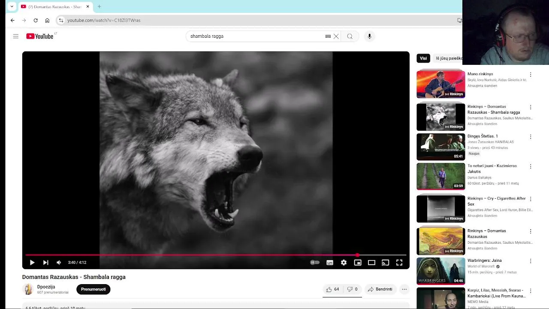This screenshot has width=549, height=309.
Task: Open options for Warbringers: Jaina
Action: (x=531, y=261)
